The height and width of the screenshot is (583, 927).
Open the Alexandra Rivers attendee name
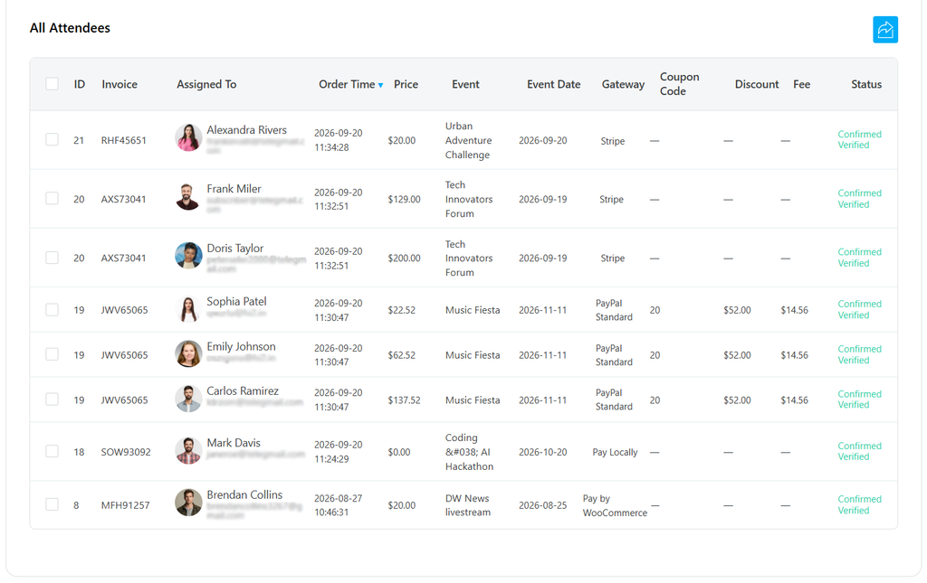(x=246, y=130)
